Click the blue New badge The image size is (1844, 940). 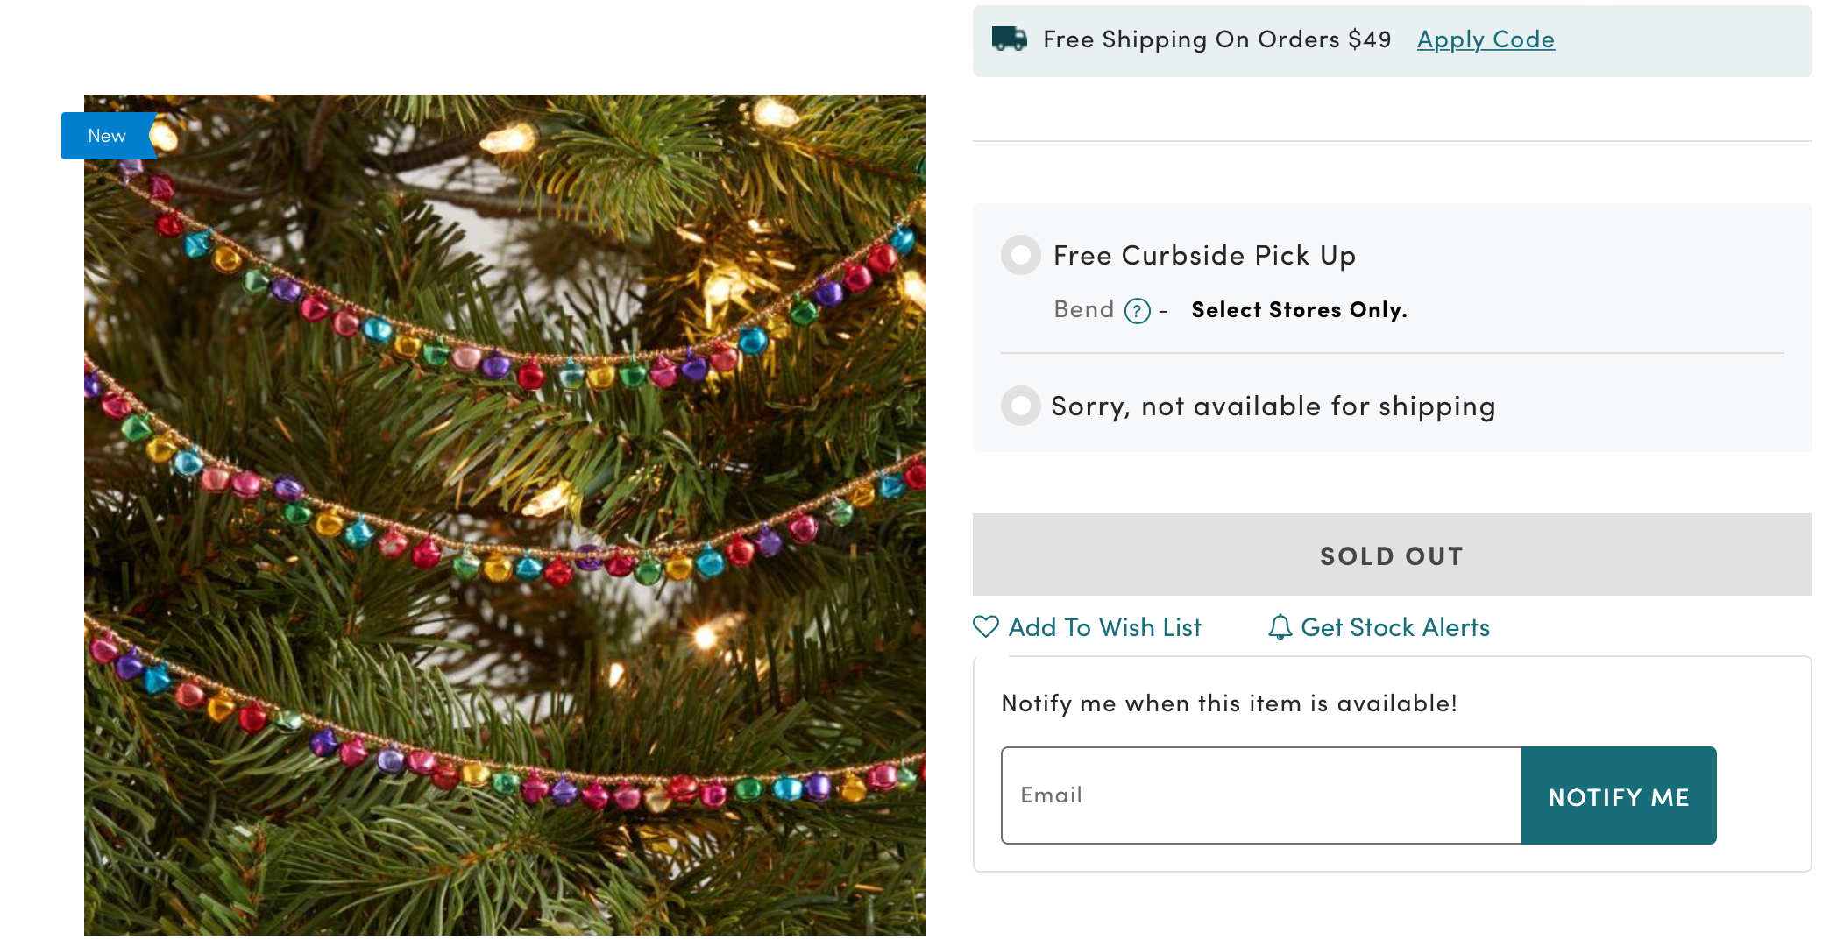point(107,136)
